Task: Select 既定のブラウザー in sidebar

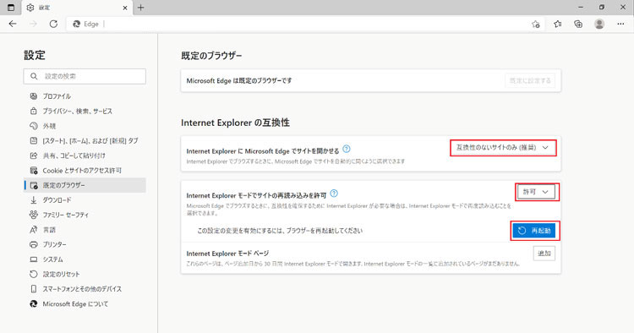Action: pos(85,185)
